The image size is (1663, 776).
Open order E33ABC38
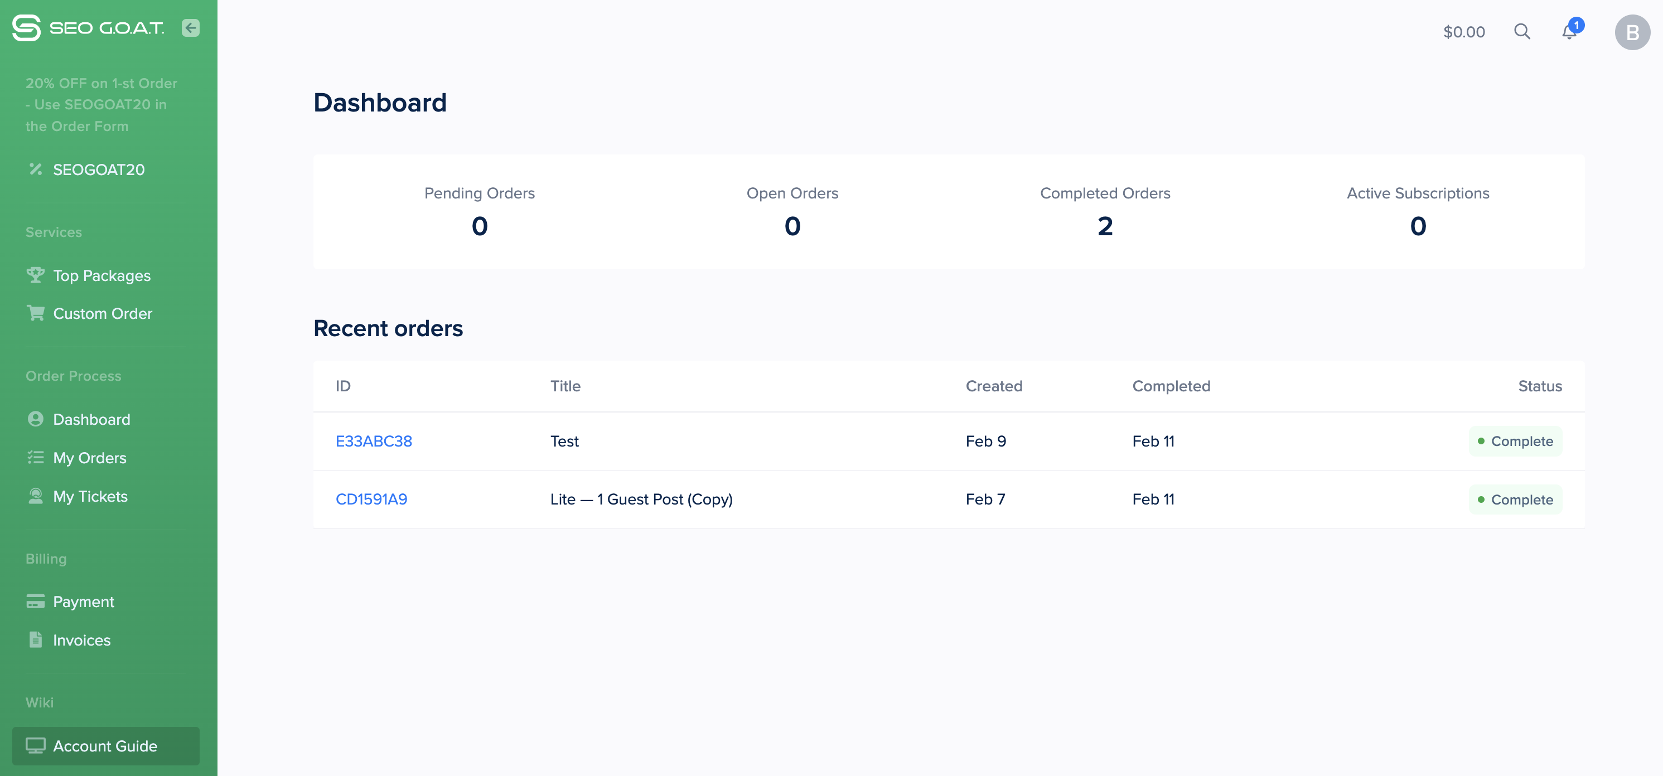coord(374,441)
